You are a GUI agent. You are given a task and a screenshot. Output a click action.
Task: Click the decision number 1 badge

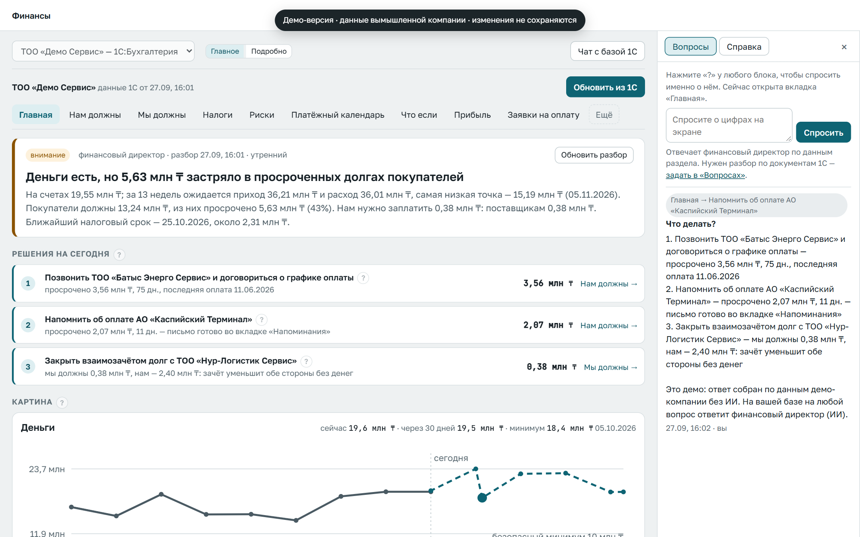[x=28, y=284]
